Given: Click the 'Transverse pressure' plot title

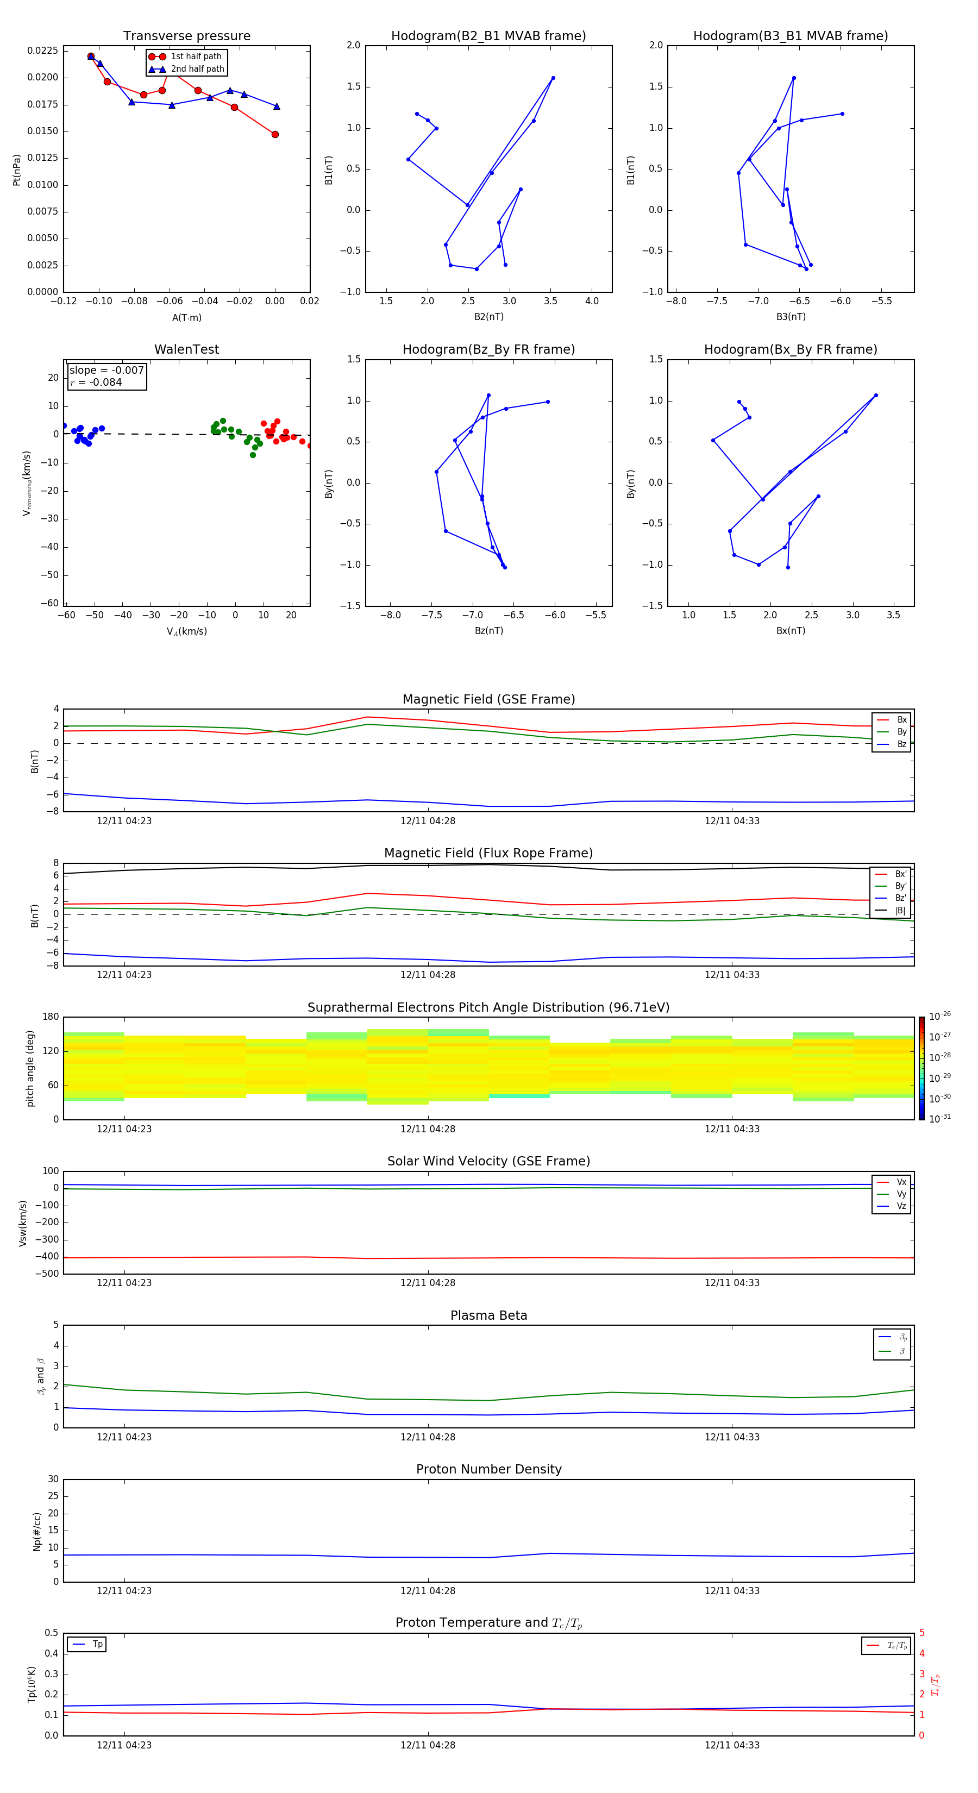Looking at the screenshot, I should 186,36.
